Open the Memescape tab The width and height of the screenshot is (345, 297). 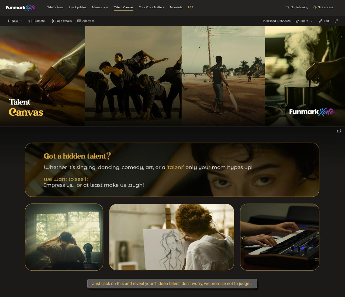pyautogui.click(x=100, y=7)
